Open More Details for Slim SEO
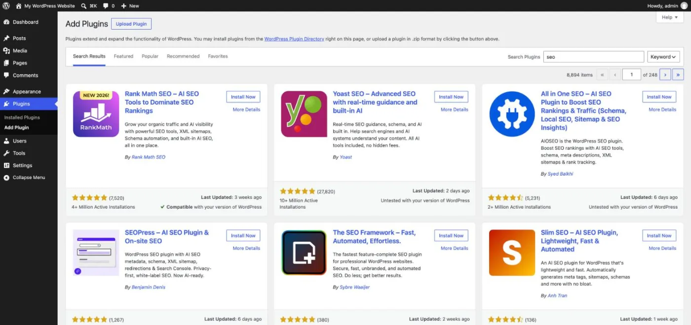The width and height of the screenshot is (691, 325). [x=662, y=248]
